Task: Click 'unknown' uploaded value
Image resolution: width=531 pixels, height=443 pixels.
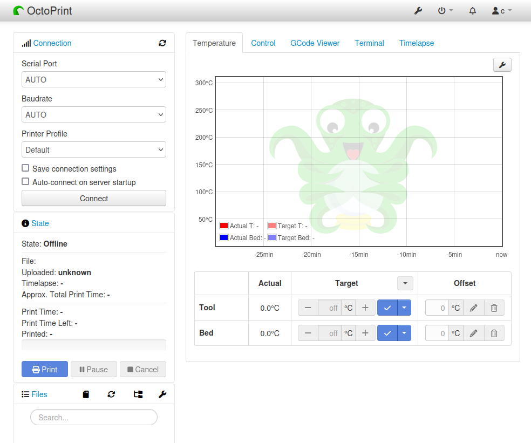Action: coord(74,272)
